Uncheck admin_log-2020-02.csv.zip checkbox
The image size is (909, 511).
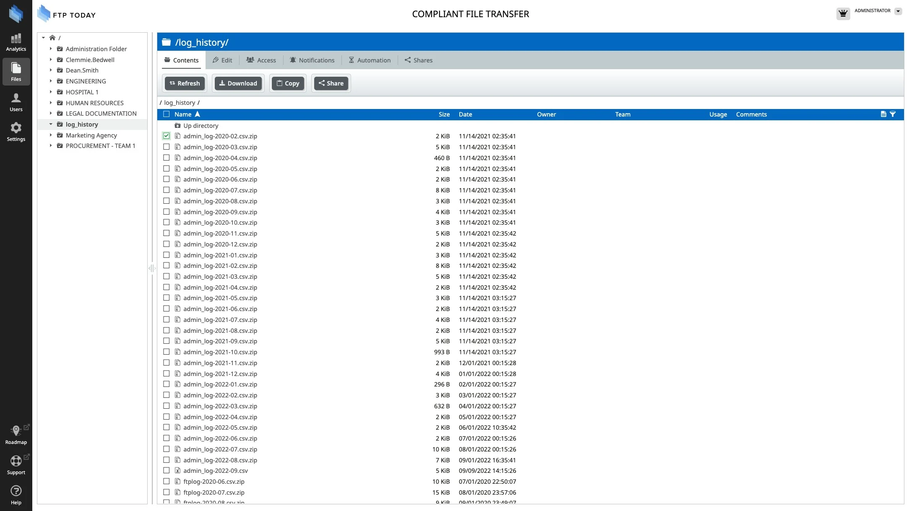(x=167, y=136)
